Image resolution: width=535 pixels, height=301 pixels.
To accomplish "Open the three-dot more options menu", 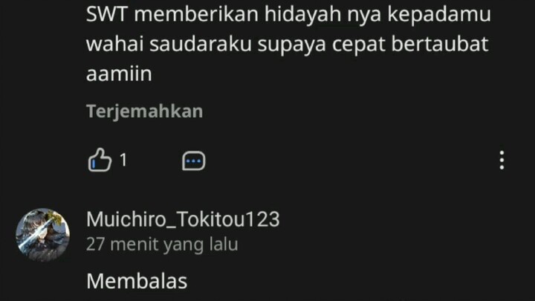I will point(502,160).
